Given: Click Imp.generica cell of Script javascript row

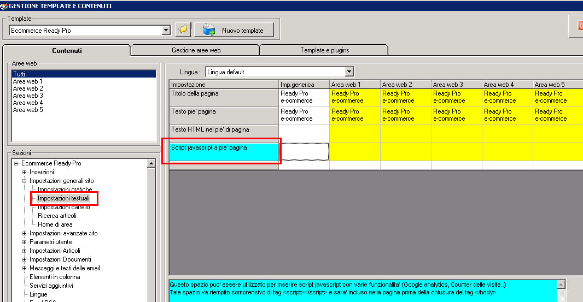Looking at the screenshot, I should point(304,152).
